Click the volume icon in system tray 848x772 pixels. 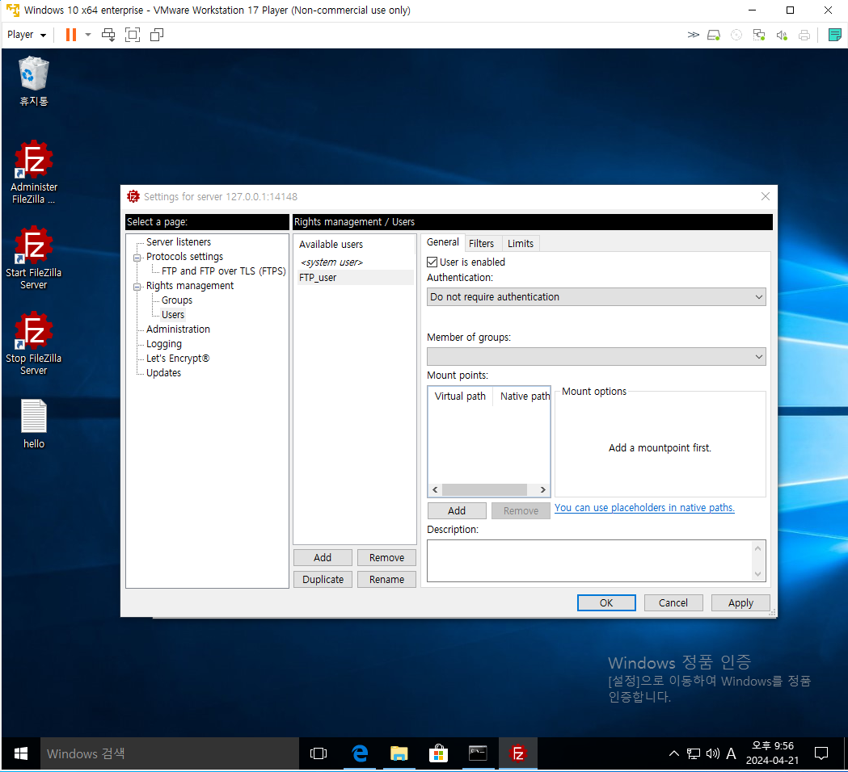[712, 753]
